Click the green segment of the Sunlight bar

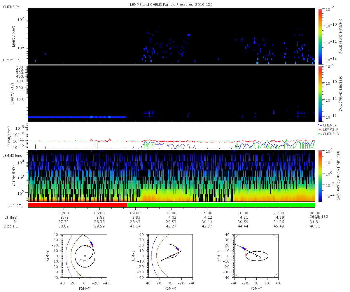221,205
